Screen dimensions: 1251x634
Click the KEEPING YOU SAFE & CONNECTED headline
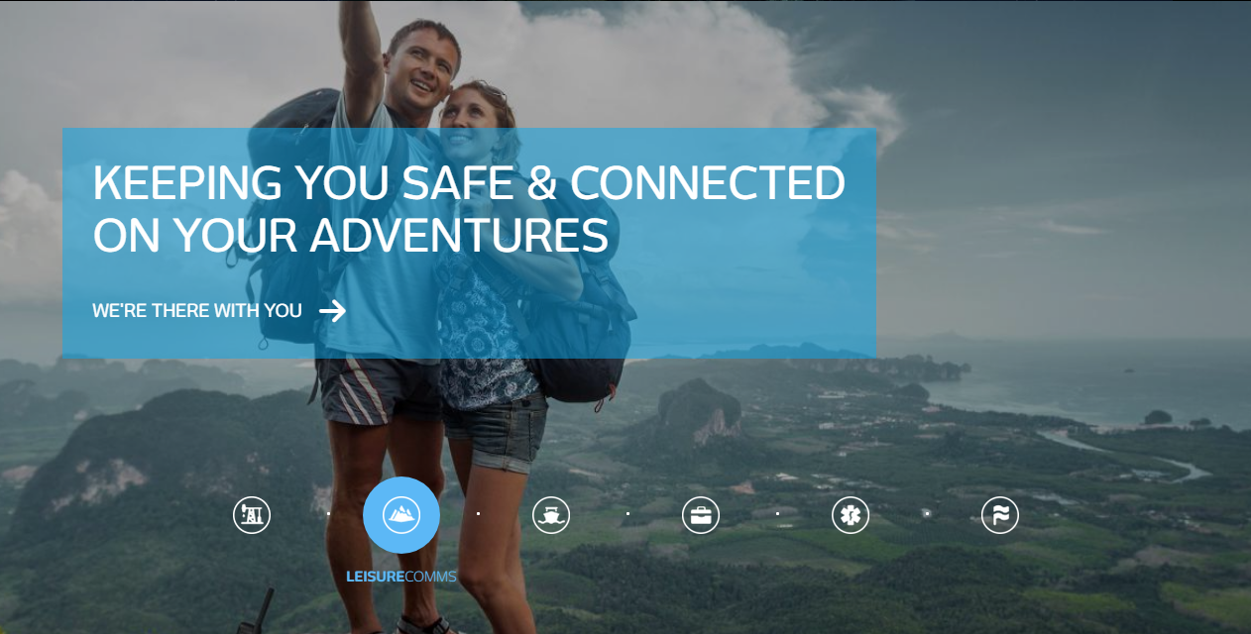coord(470,183)
